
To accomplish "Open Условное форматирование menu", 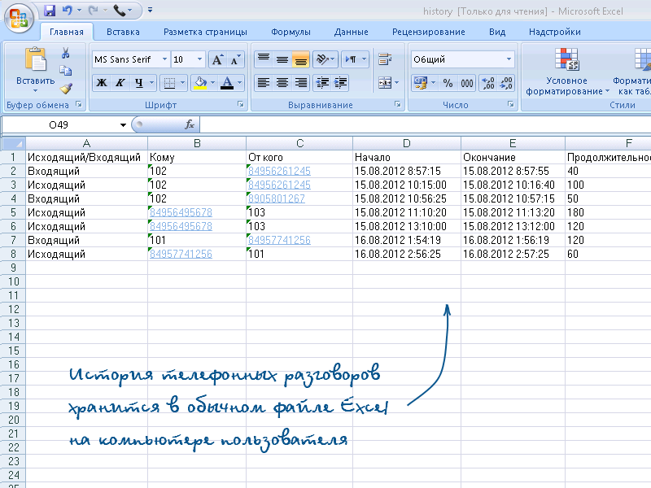I will click(x=566, y=72).
